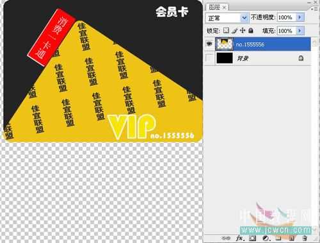Hide the no.1555556 layer
Image resolution: width=320 pixels, height=243 pixels.
click(x=209, y=44)
